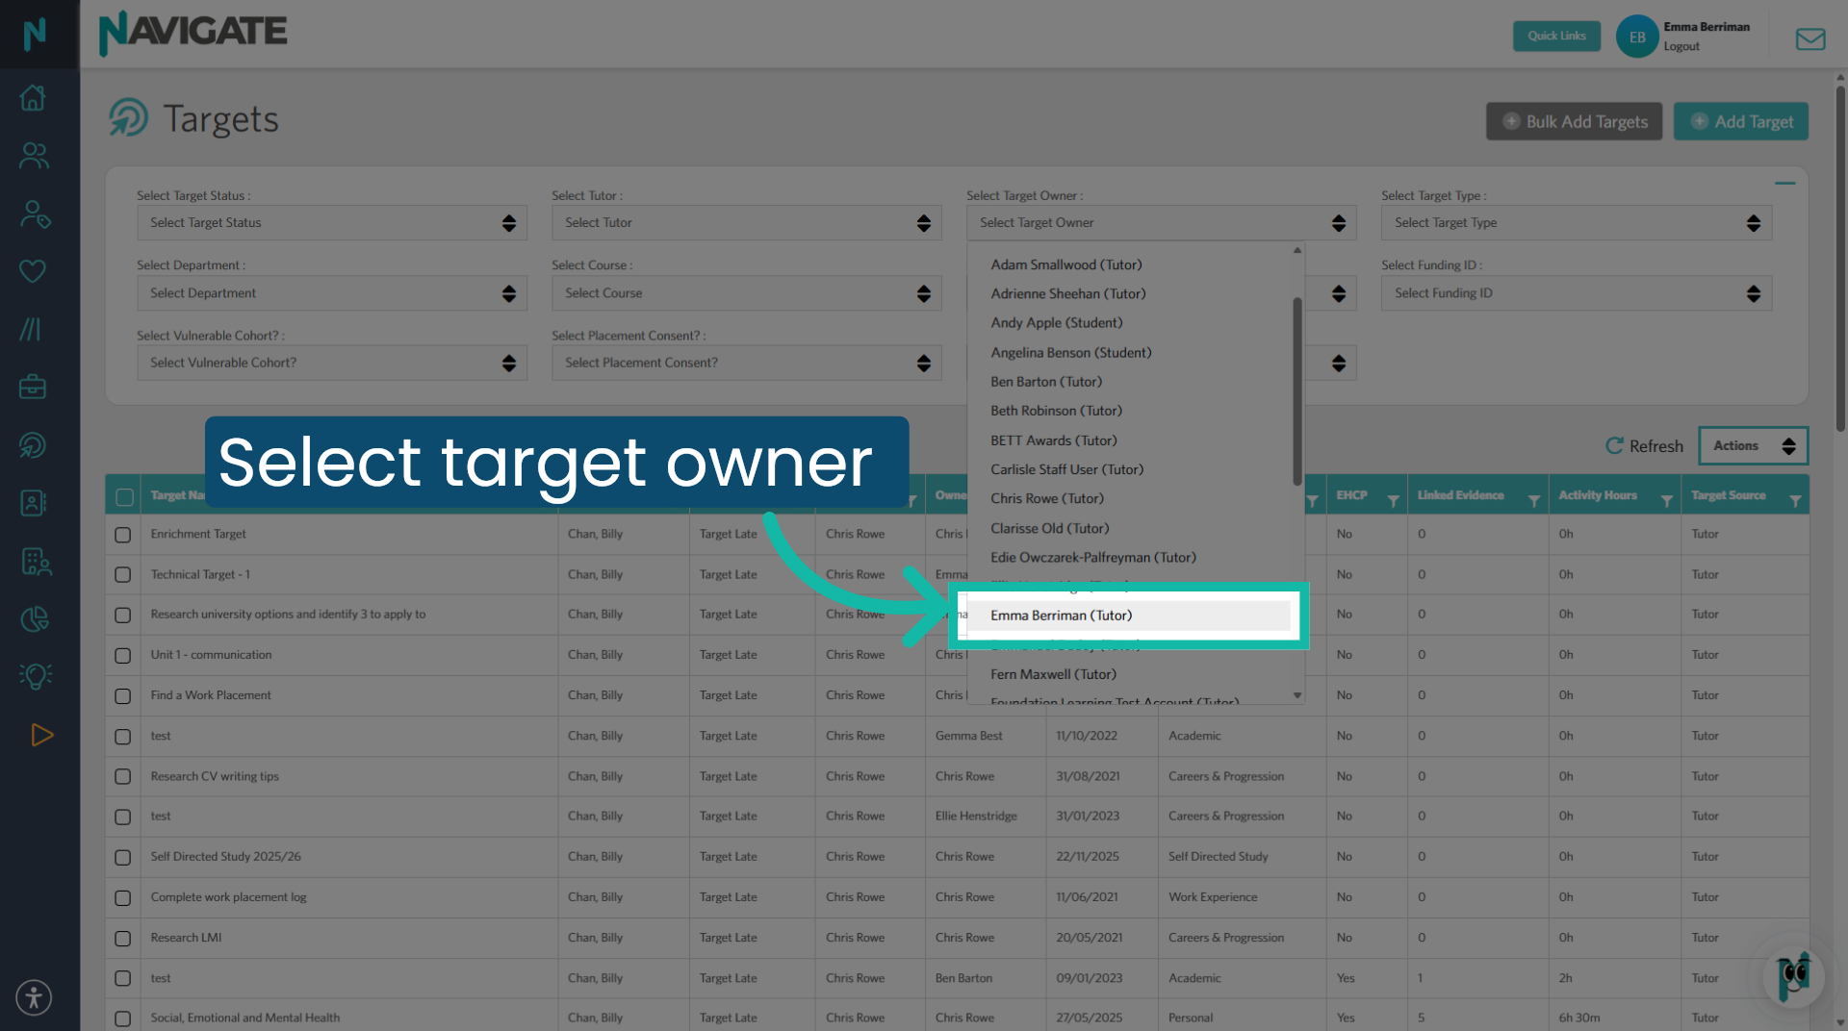Open the briefcase sidebar icon
The height and width of the screenshot is (1031, 1848).
34,387
